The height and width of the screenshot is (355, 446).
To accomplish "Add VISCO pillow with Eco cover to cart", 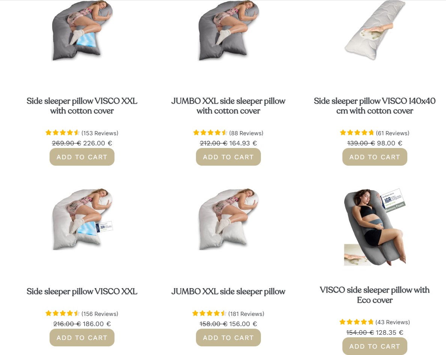I will click(x=375, y=346).
